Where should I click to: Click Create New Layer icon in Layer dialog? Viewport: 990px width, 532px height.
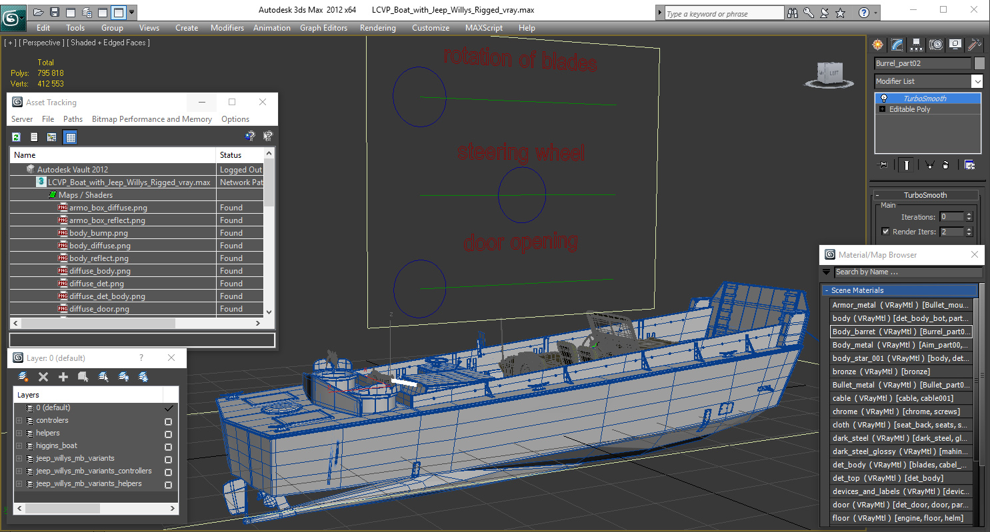(x=23, y=377)
